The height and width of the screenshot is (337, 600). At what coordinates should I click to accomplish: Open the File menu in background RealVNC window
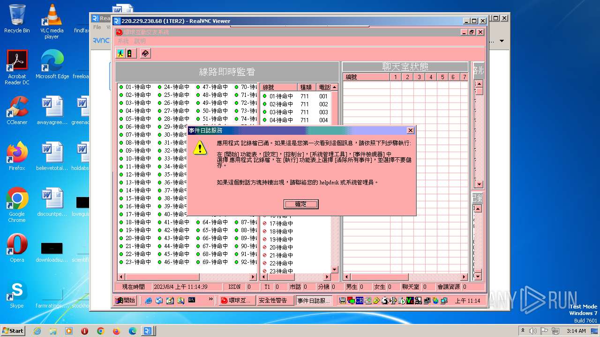coord(97,27)
